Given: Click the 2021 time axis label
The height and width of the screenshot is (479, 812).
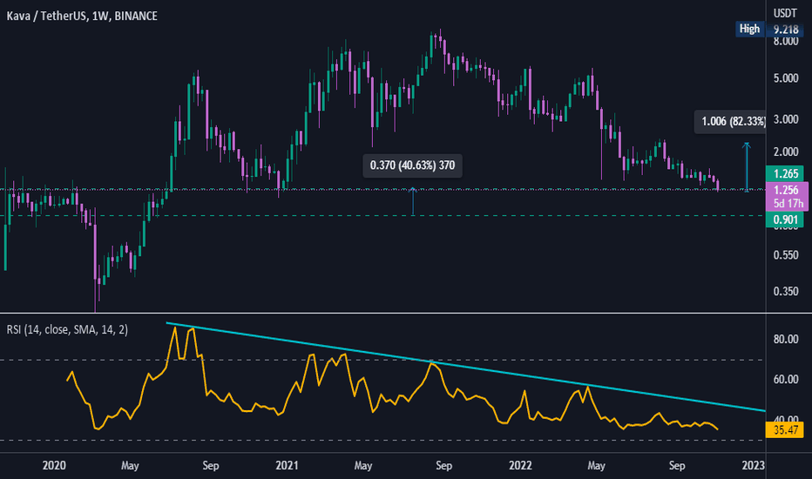Looking at the screenshot, I should 287,466.
